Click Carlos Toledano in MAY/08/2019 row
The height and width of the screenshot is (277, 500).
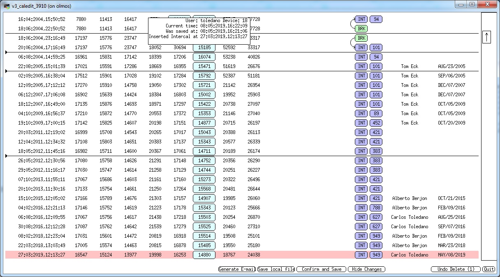click(x=410, y=255)
